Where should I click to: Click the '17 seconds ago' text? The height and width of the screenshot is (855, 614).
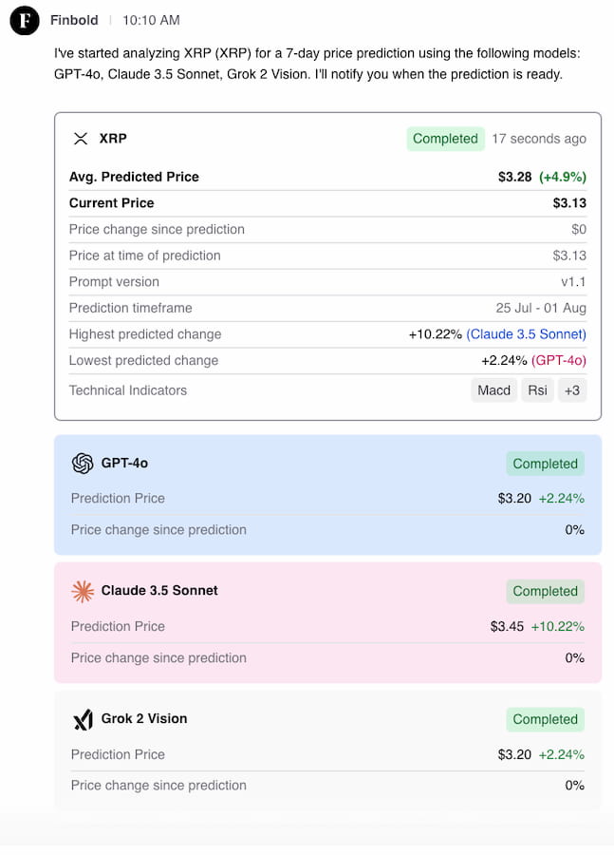click(539, 139)
